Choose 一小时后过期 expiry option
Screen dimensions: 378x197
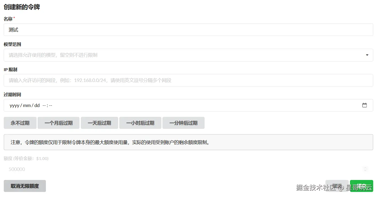pyautogui.click(x=140, y=123)
